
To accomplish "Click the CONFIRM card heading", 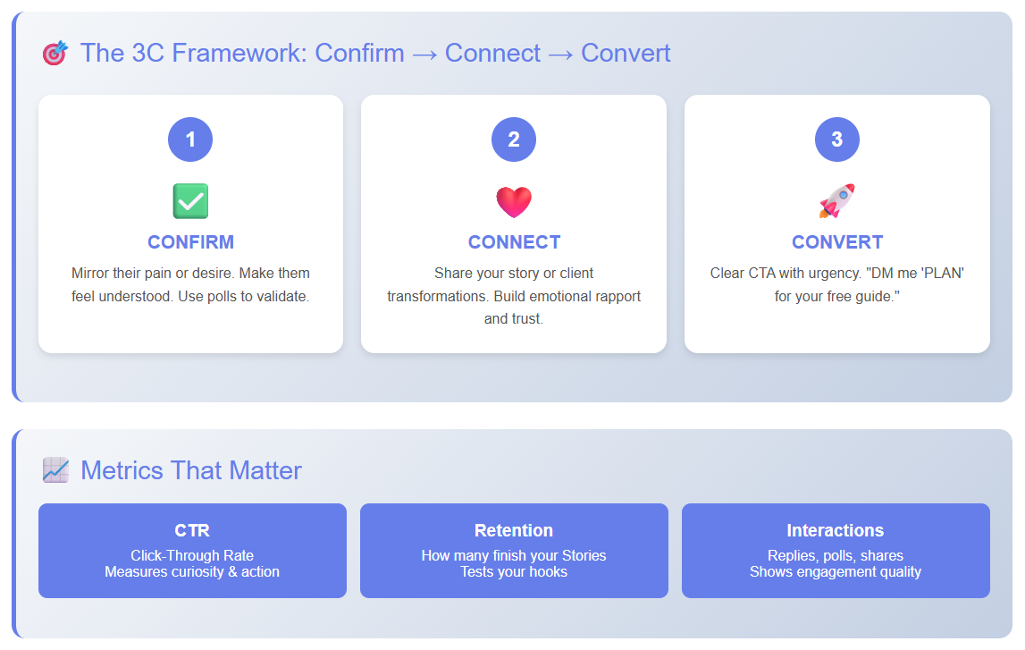I will (x=190, y=242).
